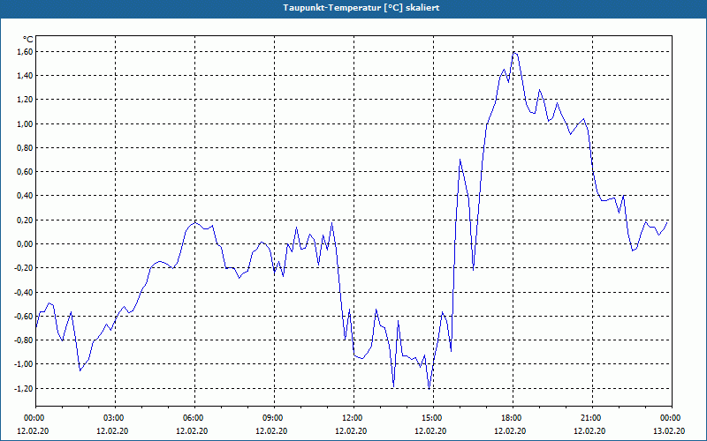
Task: Select the '18:00' time label
Action: [512, 418]
